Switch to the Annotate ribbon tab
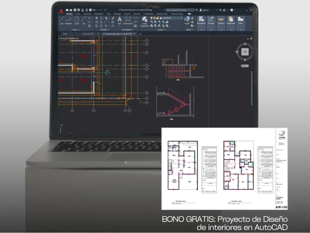The image size is (310, 233). point(87,14)
